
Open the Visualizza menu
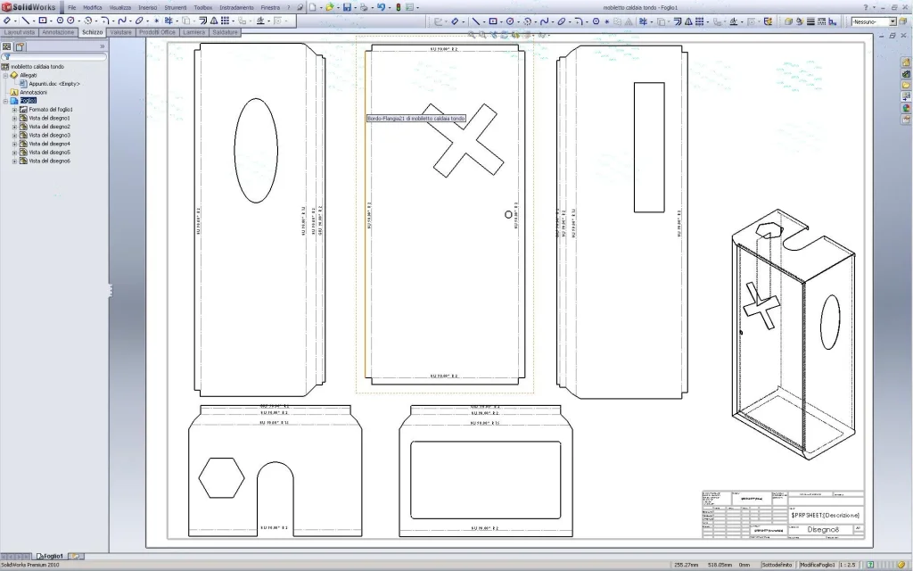click(x=120, y=7)
